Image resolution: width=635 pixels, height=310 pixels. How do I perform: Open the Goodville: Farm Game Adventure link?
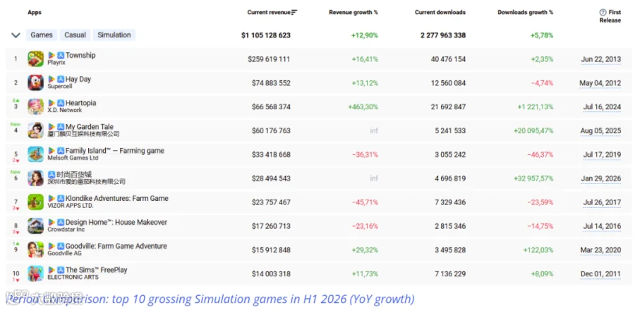[x=116, y=246]
